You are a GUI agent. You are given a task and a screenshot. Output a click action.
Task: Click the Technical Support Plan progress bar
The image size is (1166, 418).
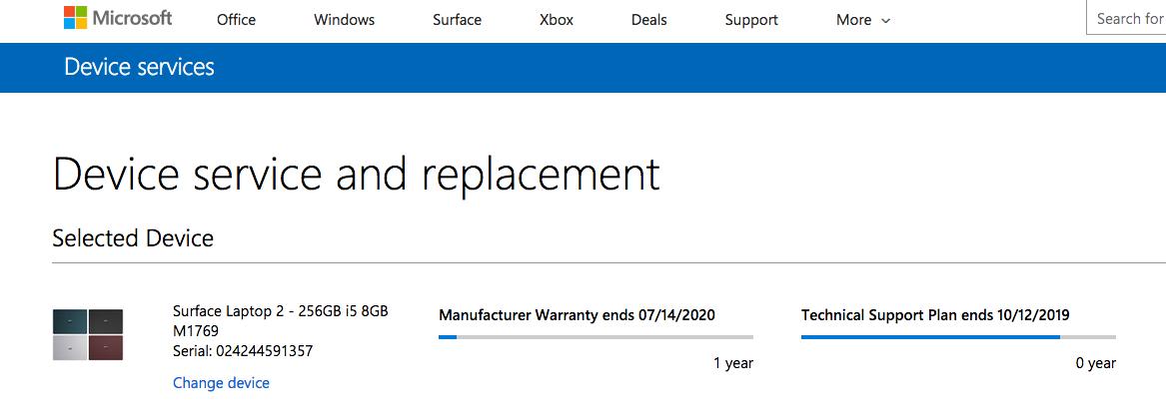click(958, 337)
